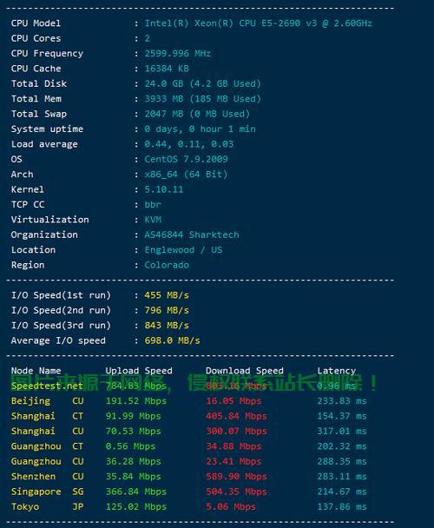Click the Singapore SG upload speed value

pyautogui.click(x=136, y=492)
